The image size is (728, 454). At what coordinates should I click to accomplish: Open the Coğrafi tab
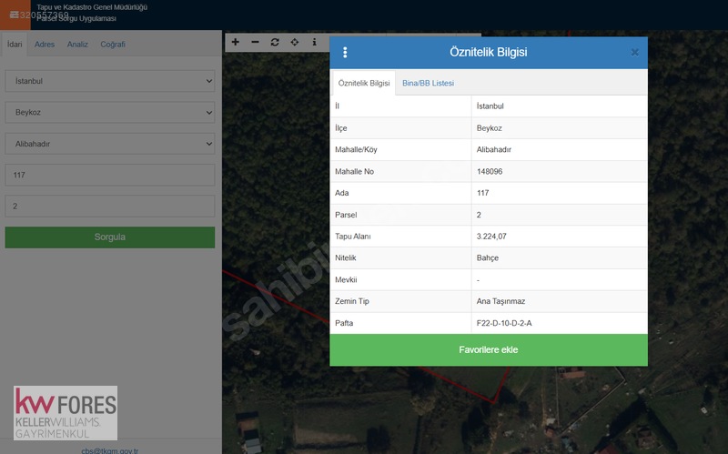[113, 44]
